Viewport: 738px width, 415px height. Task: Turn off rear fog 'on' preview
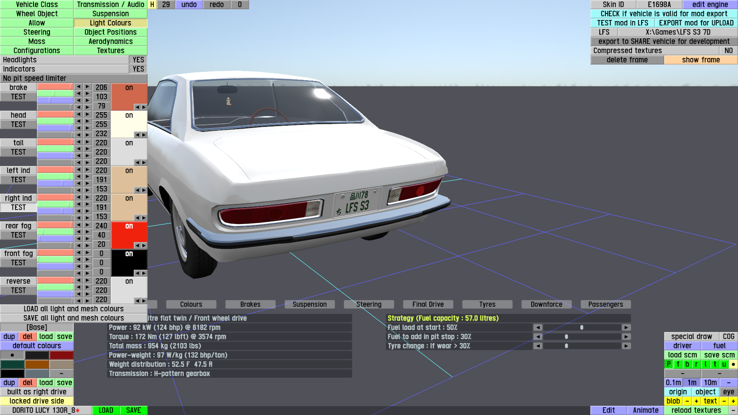[129, 226]
